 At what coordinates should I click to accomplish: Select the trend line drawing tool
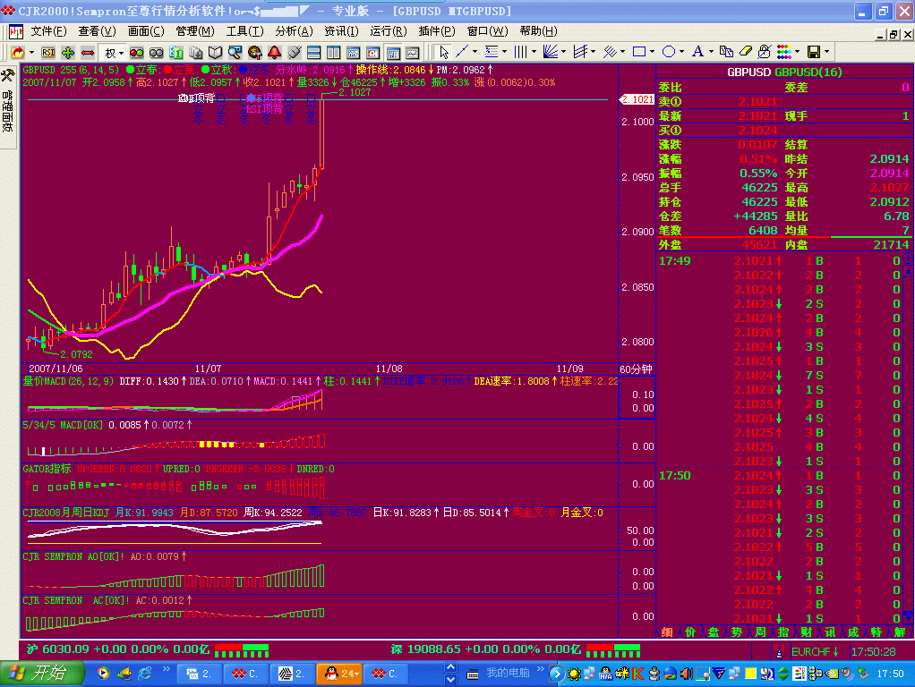pyautogui.click(x=462, y=52)
